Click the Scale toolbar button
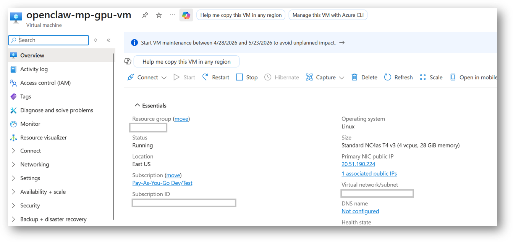Viewport: 513px width, 242px height. [431, 77]
